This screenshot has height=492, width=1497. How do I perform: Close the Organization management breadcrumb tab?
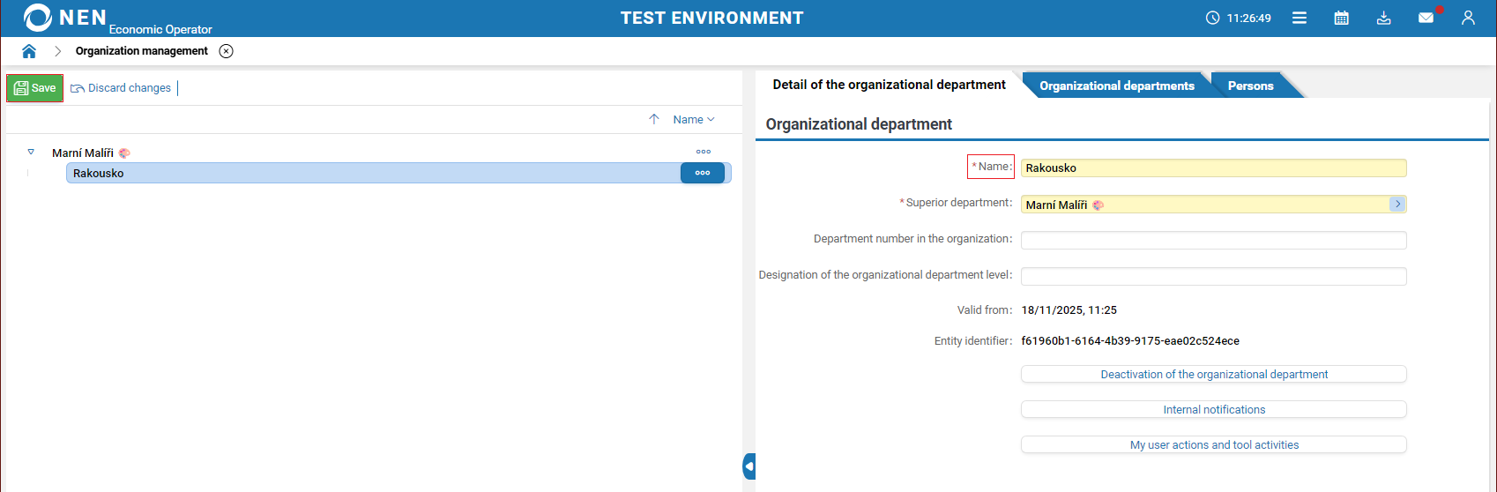[x=227, y=51]
